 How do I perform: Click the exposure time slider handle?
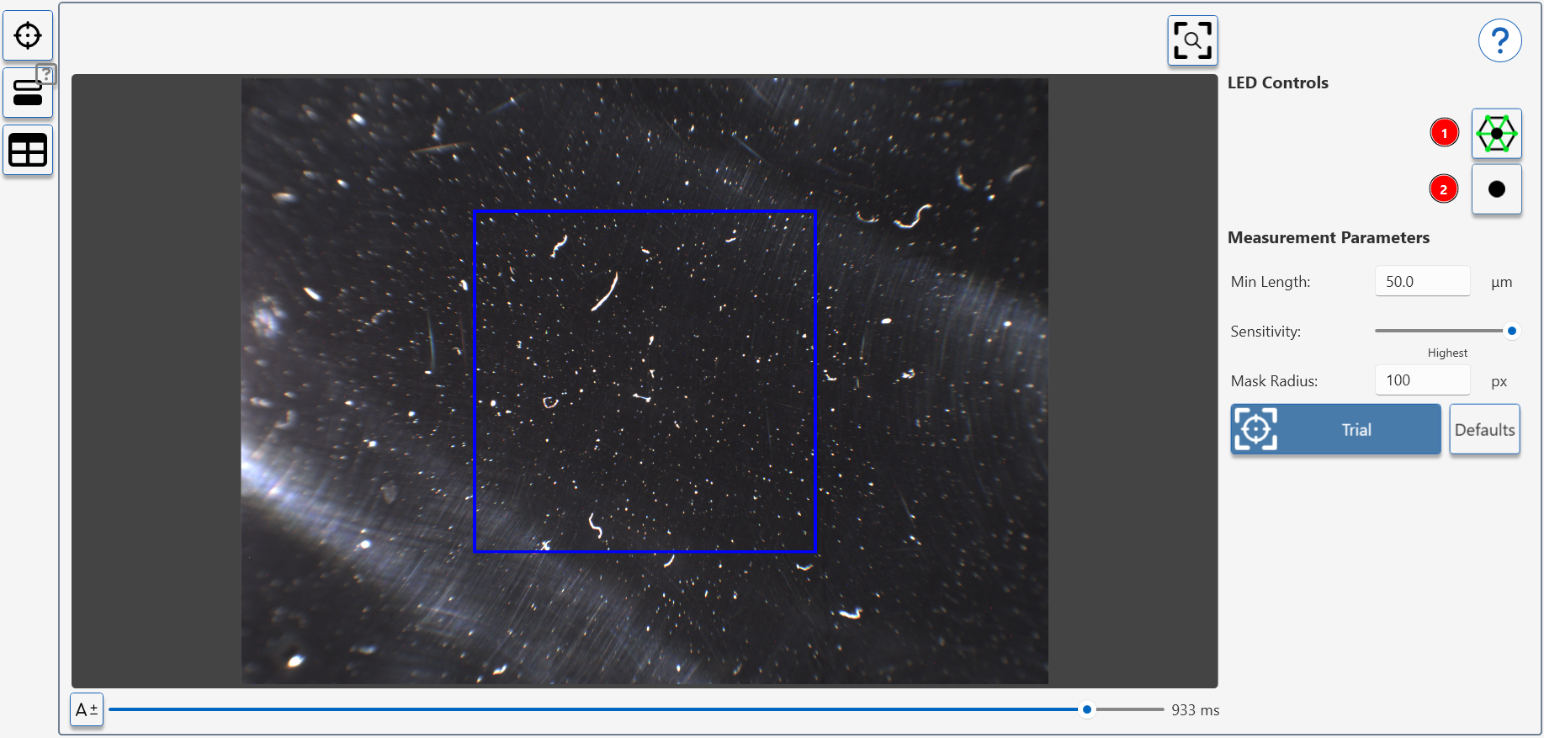tap(1087, 709)
